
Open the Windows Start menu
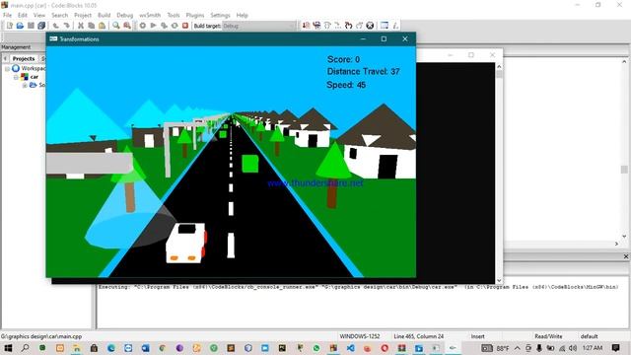[8, 348]
